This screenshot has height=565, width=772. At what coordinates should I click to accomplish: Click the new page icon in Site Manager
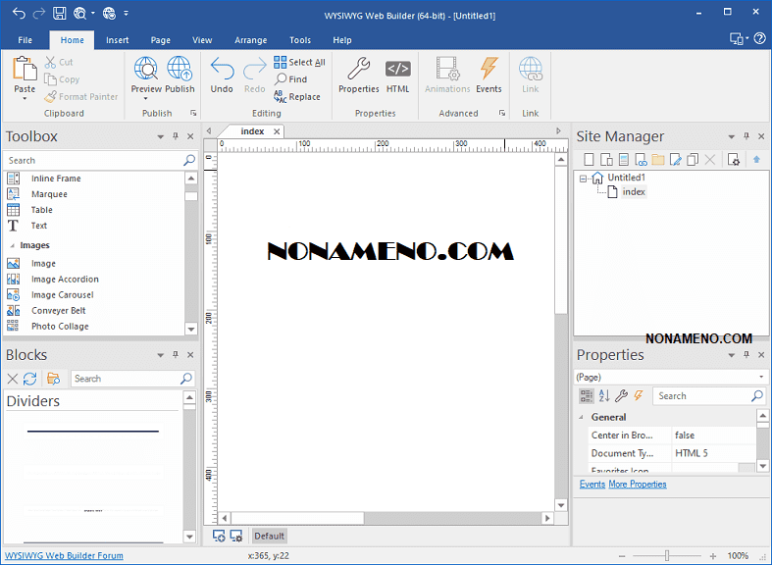tap(589, 160)
